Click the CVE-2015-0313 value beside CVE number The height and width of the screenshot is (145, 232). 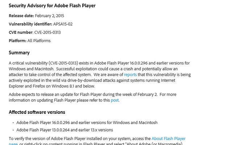click(x=47, y=32)
